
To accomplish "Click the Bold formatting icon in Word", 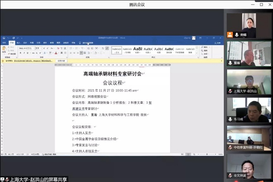I will (20, 53).
